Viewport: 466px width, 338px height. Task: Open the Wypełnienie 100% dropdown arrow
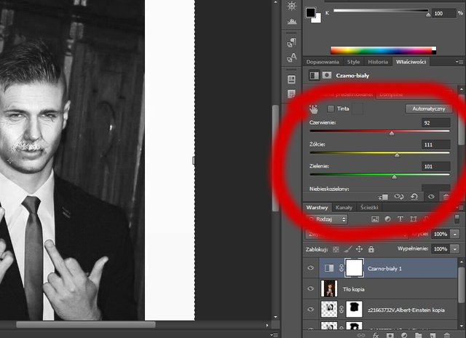[455, 248]
